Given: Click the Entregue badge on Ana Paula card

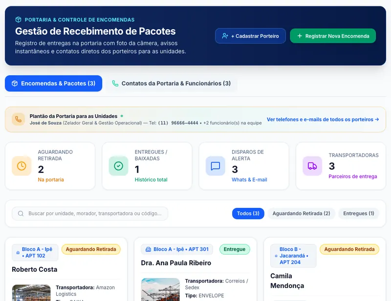Looking at the screenshot, I should [235, 249].
